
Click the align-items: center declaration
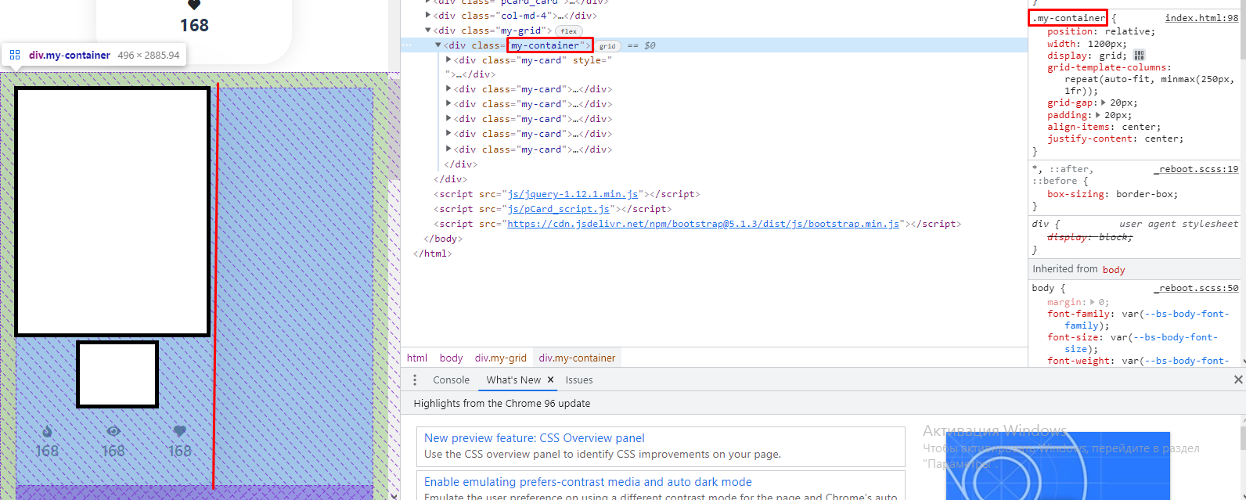1104,127
